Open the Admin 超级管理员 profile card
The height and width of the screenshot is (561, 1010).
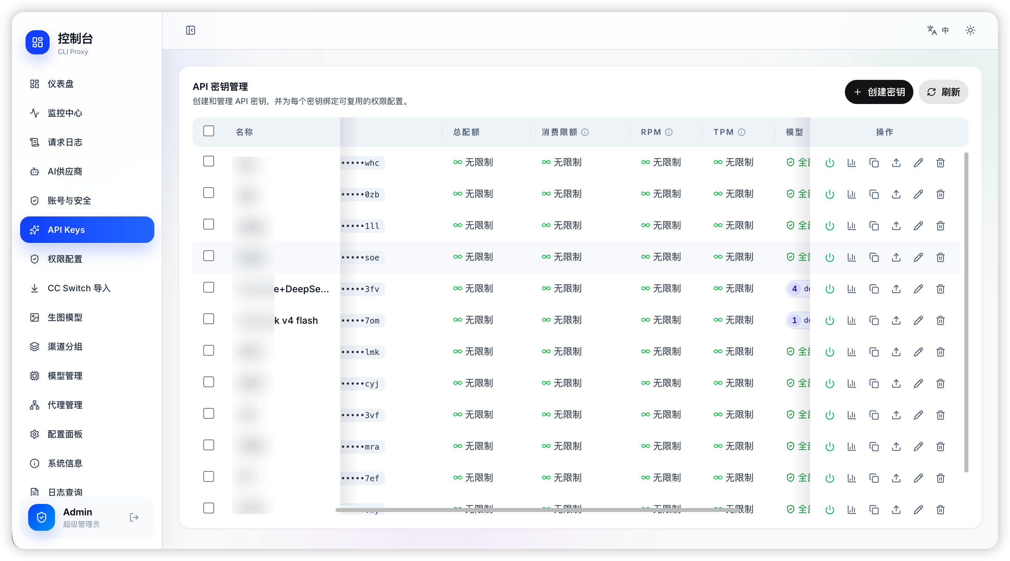click(87, 517)
